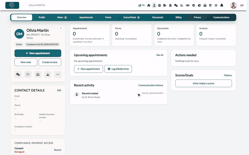Click the flag icon under client card
Screen dimensions: 249x155
28,74
